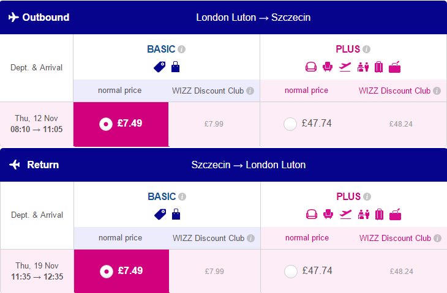Click outbound PLUS airplane takeoff icon
The height and width of the screenshot is (293, 447).
click(x=345, y=67)
